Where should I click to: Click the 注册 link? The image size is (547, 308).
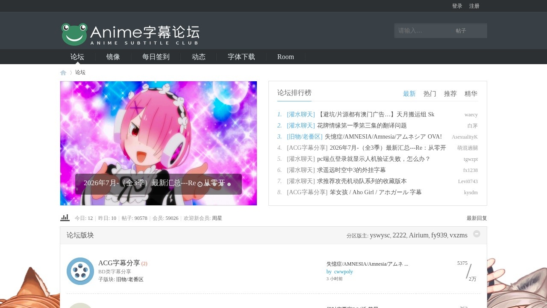coord(474,6)
